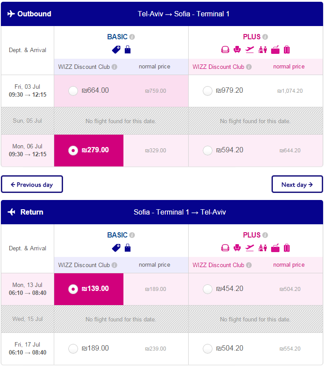
Task: Select the ₪594.20 PLUS fare on Mon 06 Jul
Action: tap(208, 151)
